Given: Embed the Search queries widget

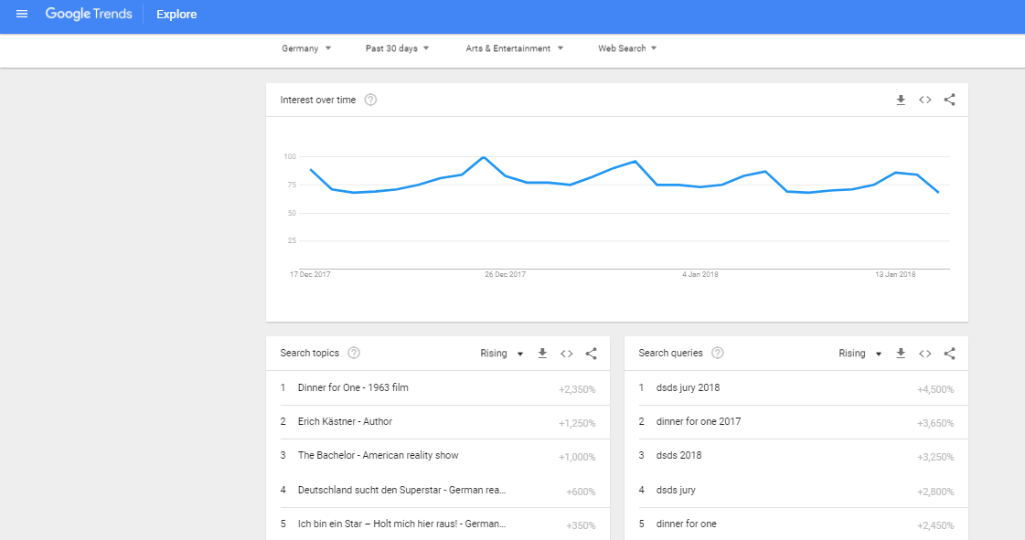Looking at the screenshot, I should 925,354.
